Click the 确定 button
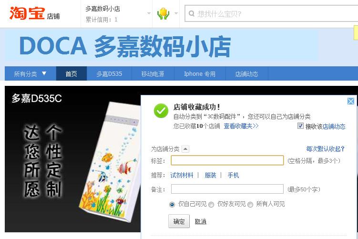Viewport: 358px width, 239px height. (179, 221)
